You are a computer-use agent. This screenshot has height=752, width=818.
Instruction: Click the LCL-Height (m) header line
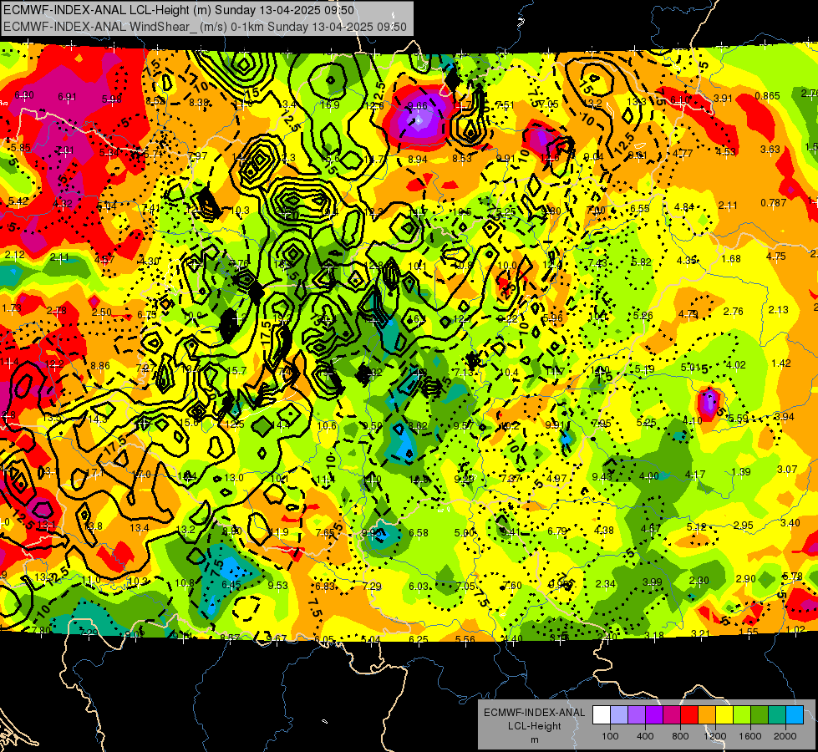point(179,10)
